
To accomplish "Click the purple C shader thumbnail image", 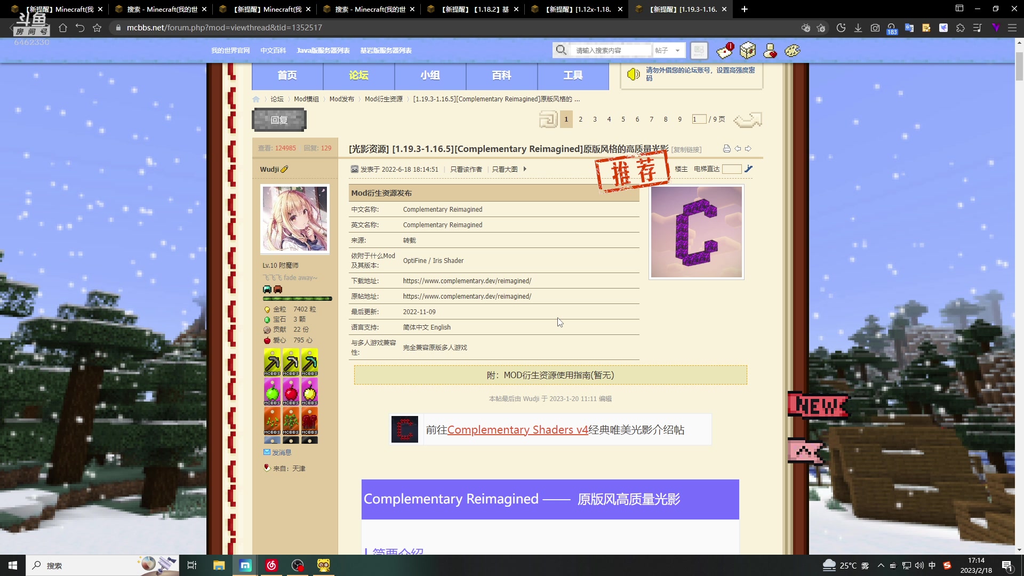I will (x=696, y=232).
